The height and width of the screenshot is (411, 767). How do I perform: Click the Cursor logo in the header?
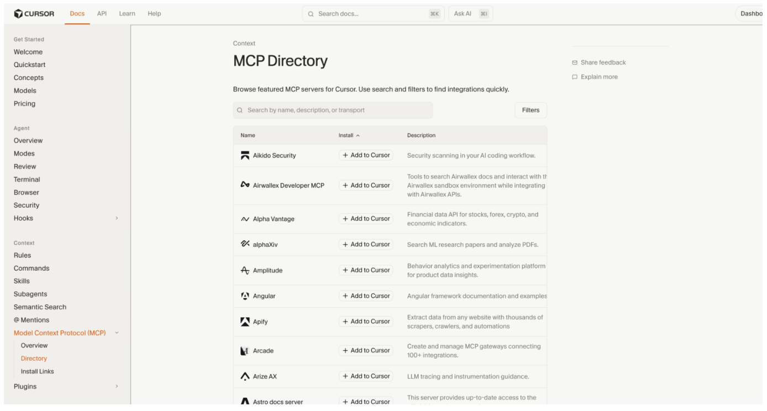tap(34, 14)
